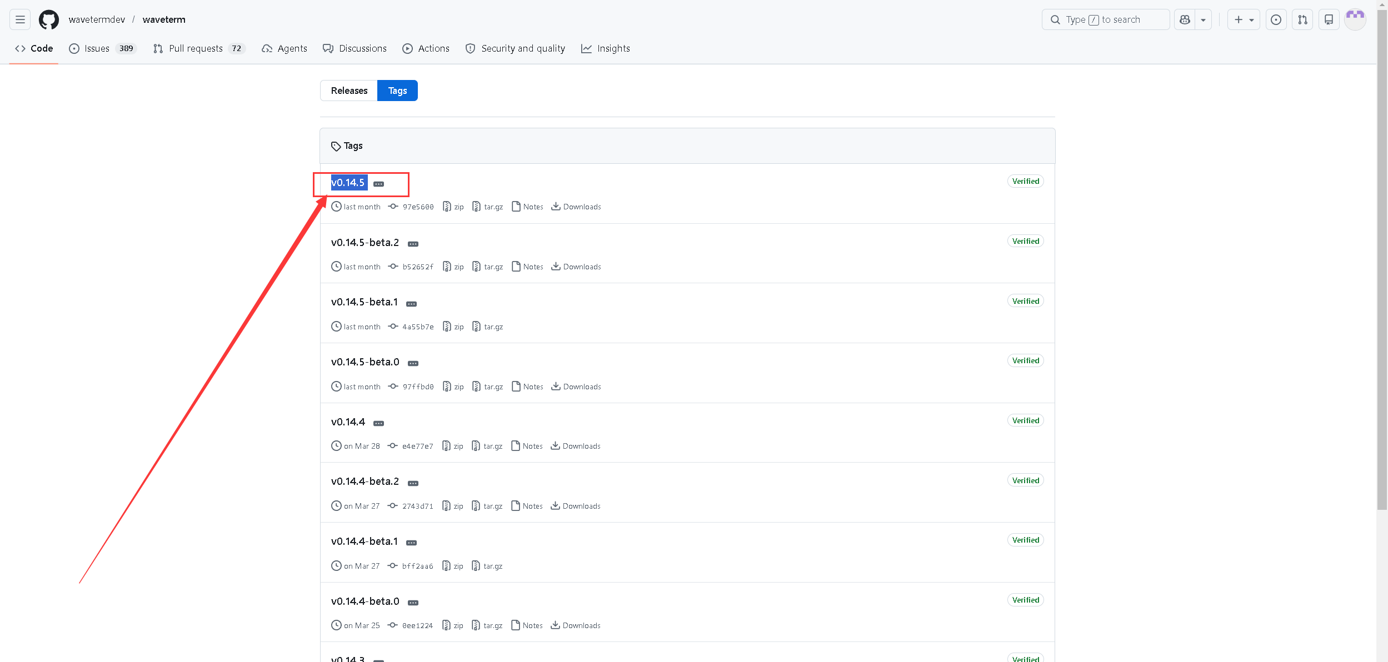Show Verified signature for v0.14.5-beta.0
This screenshot has width=1388, height=662.
pos(1025,360)
